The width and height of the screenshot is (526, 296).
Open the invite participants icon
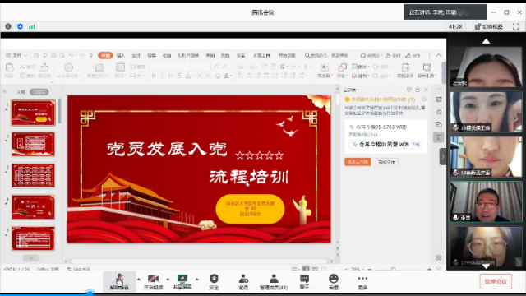[x=243, y=282]
